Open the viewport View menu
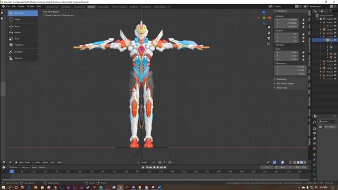The width and height of the screenshot is (338, 190). pyautogui.click(x=37, y=163)
